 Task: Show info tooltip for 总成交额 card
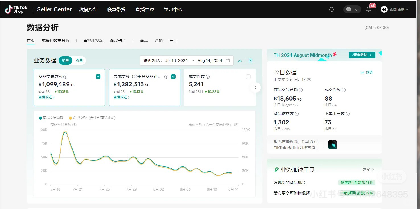[x=166, y=76]
